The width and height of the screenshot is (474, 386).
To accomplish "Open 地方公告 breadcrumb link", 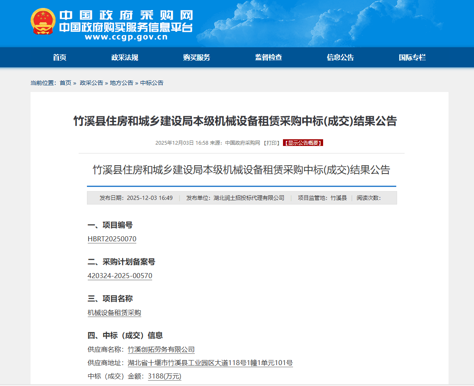I will (121, 83).
